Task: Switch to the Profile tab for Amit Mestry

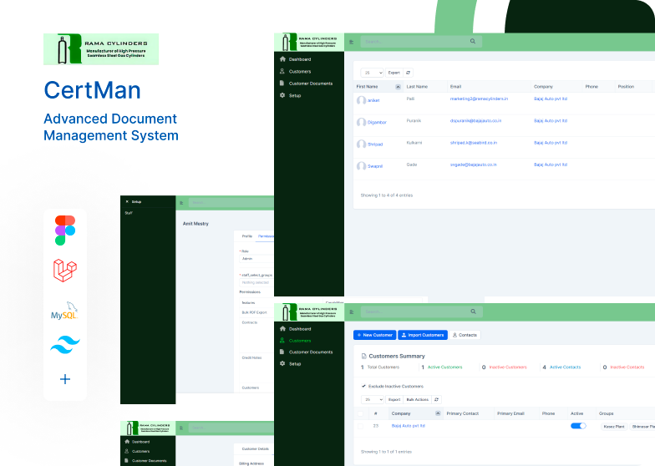Action: 246,236
